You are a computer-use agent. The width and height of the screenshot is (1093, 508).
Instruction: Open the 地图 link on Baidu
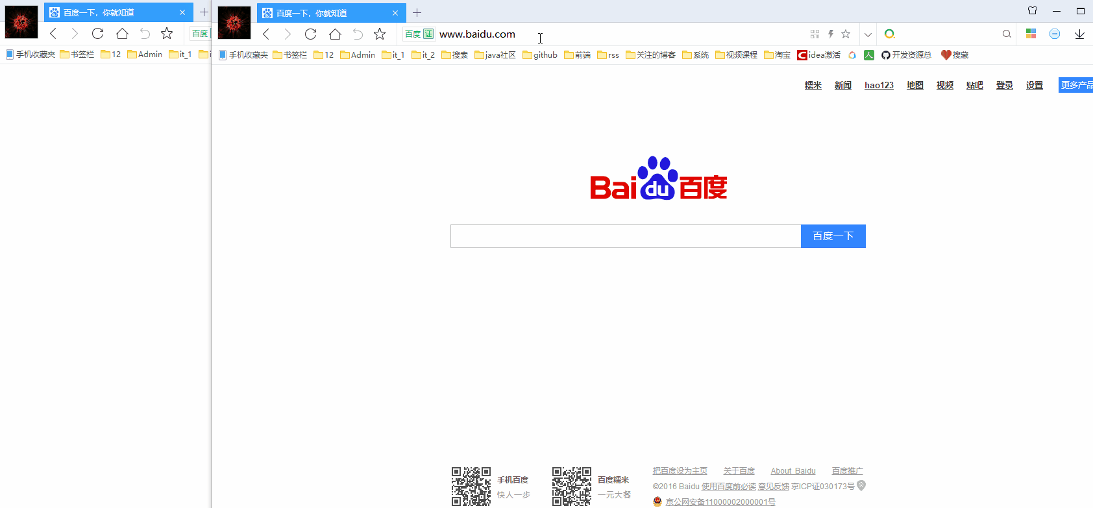(915, 85)
